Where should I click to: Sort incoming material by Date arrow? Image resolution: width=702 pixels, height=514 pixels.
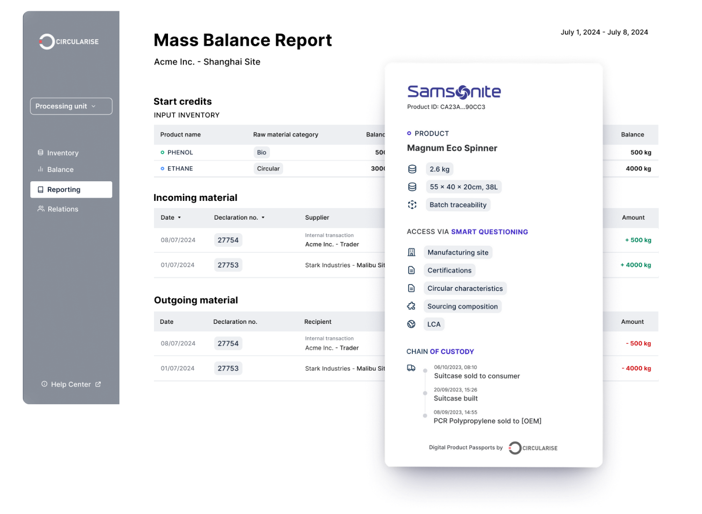(179, 218)
